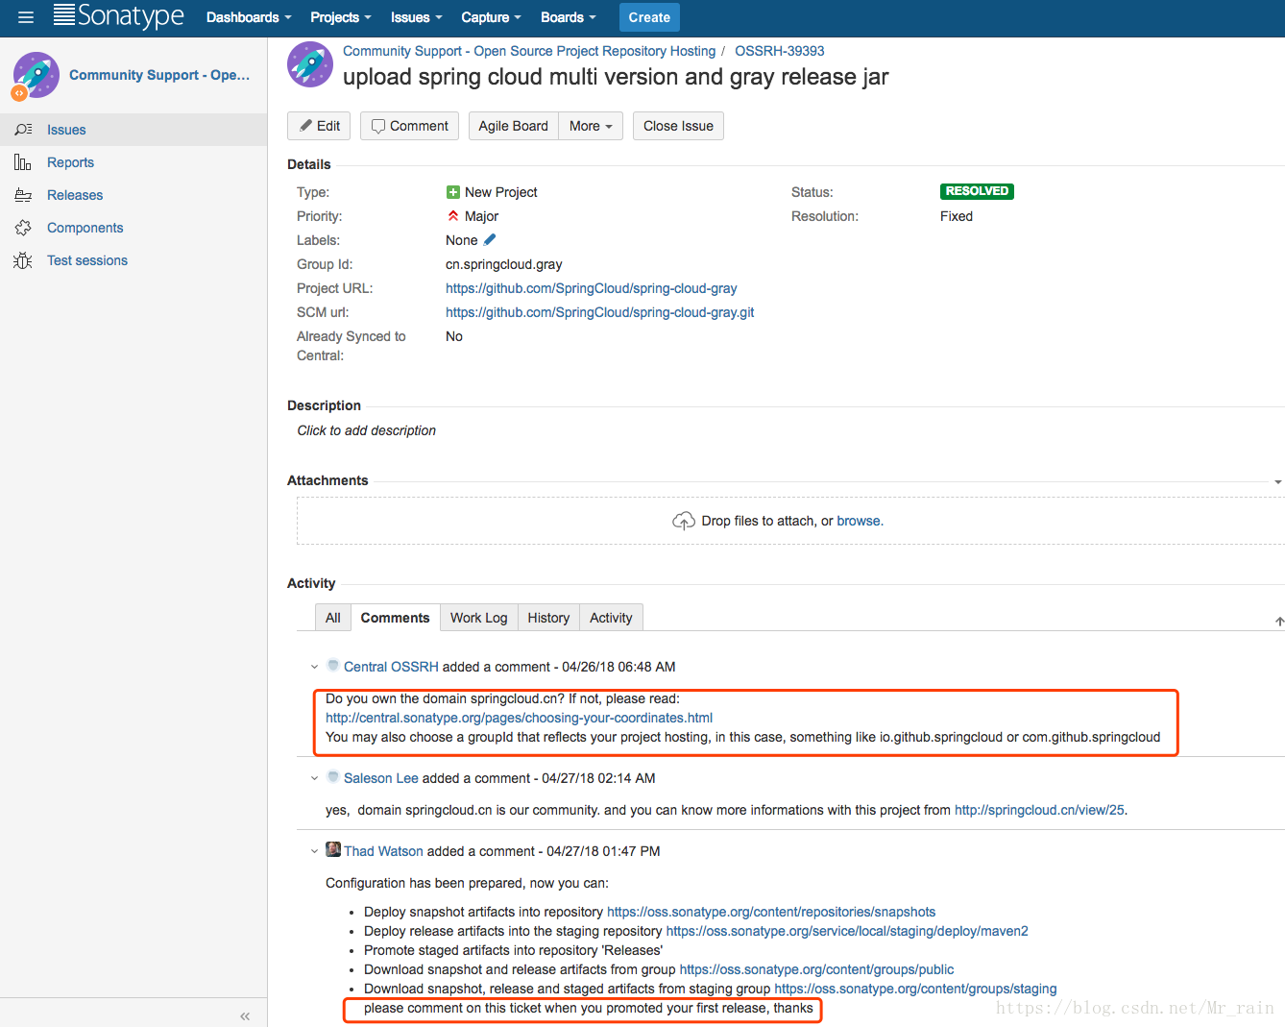
Task: Open the Project URL github link
Action: point(592,288)
